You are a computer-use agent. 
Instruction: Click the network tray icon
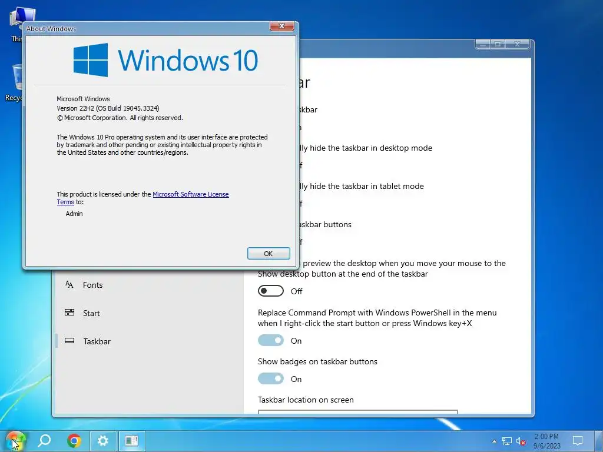click(507, 441)
